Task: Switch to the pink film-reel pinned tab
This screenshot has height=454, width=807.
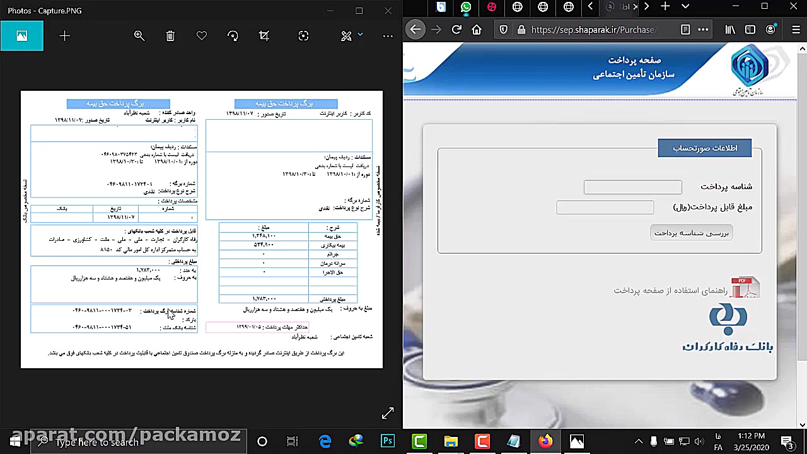Action: (x=492, y=7)
